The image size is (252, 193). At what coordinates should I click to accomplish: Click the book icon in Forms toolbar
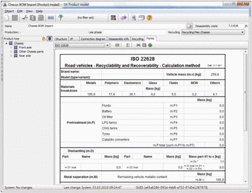tap(144, 45)
